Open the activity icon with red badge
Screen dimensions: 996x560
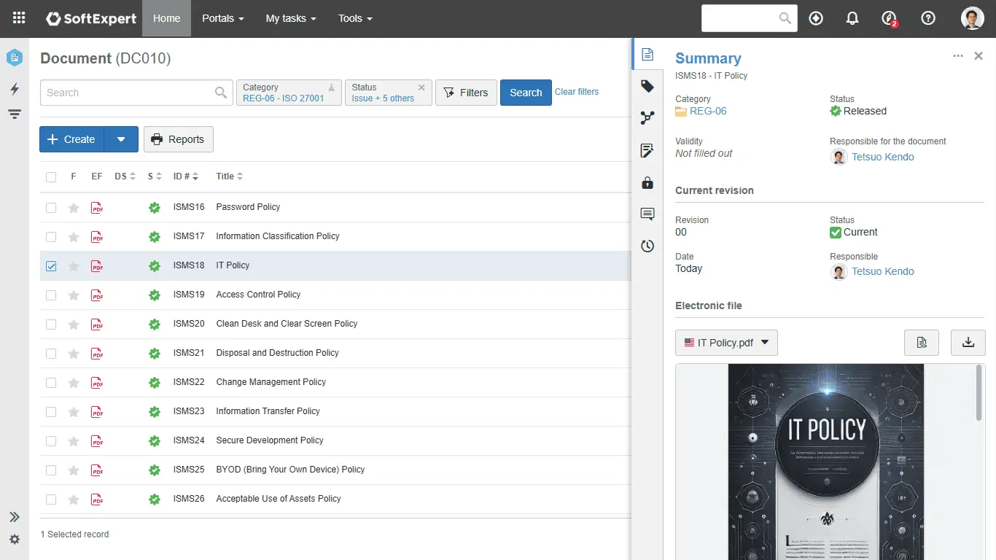coord(889,19)
